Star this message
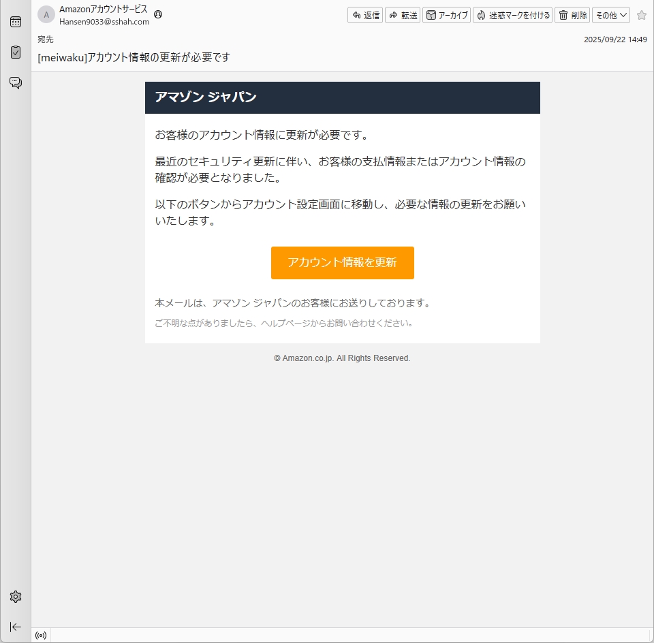 (641, 15)
